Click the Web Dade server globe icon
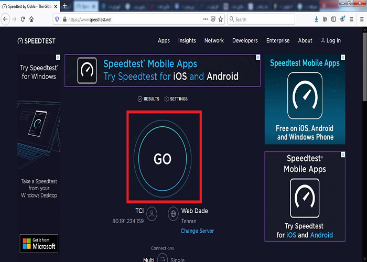 (173, 214)
